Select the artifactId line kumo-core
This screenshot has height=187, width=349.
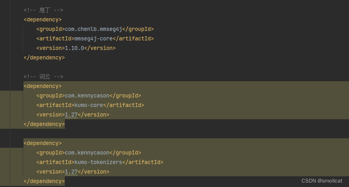pos(90,105)
